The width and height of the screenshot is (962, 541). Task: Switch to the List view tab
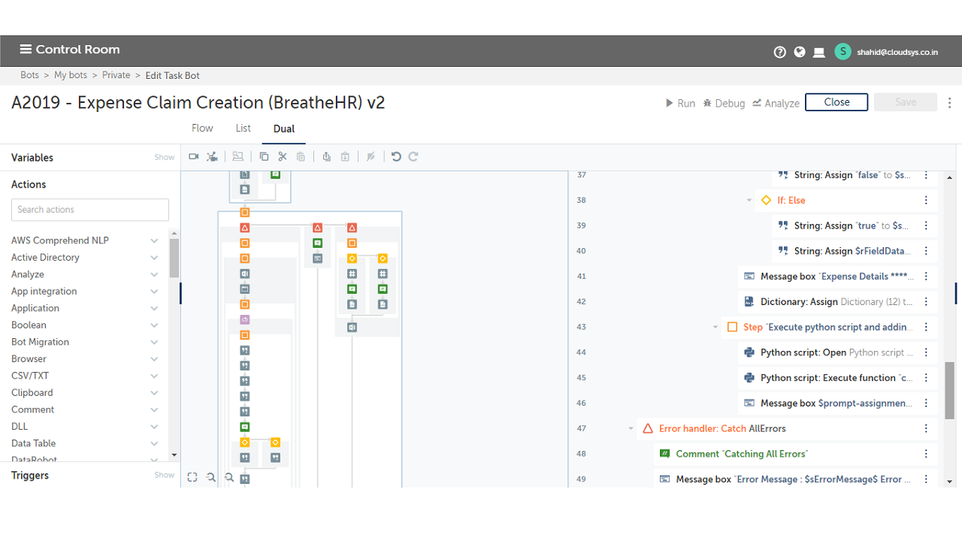243,128
